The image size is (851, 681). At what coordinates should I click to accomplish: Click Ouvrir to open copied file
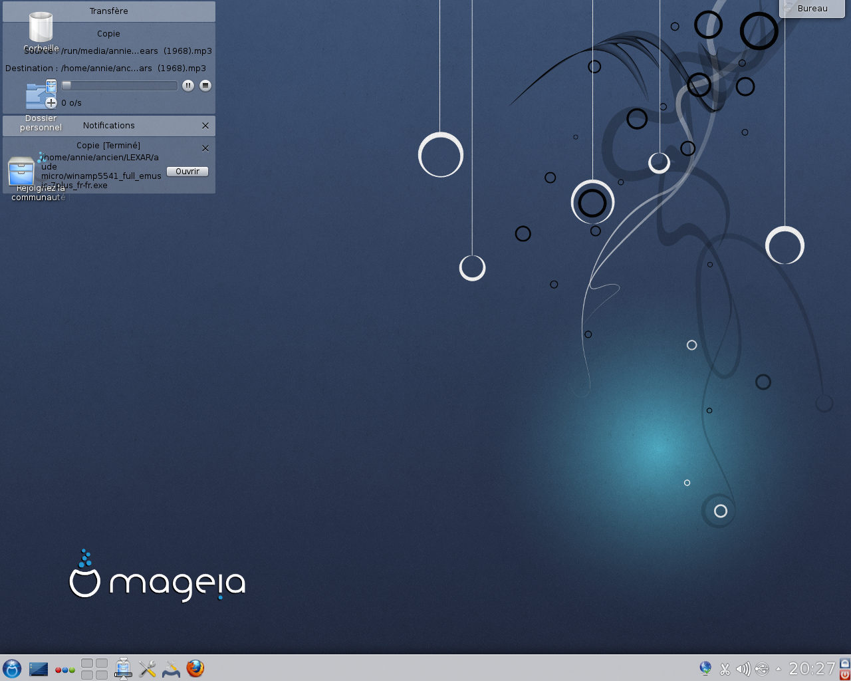187,172
